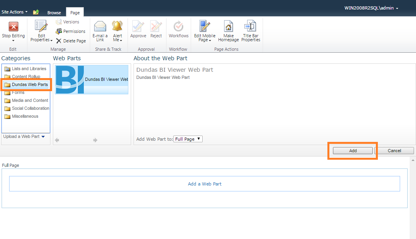
Task: Open Edit Properties page icon
Action: pos(41,26)
